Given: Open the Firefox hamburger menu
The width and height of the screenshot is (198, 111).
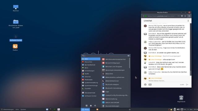Looking at the screenshot, I should (189, 16).
